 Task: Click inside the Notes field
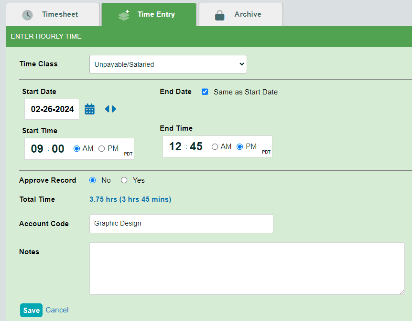[x=246, y=268]
